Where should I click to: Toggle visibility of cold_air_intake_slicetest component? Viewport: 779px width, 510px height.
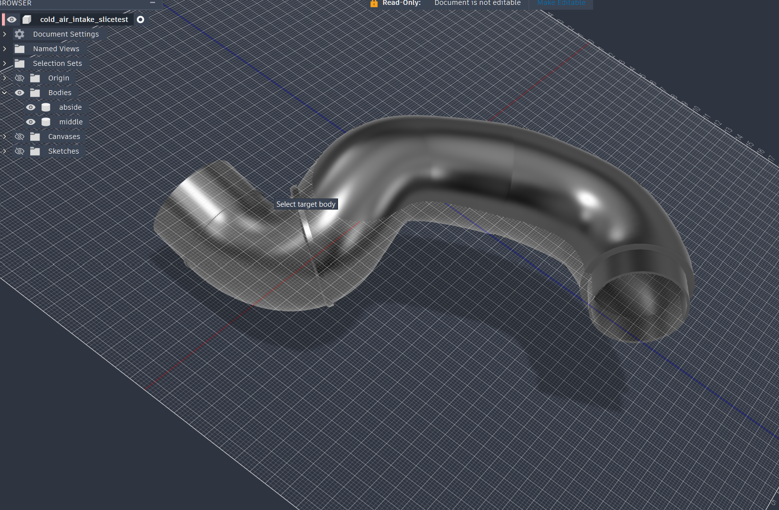tap(12, 20)
